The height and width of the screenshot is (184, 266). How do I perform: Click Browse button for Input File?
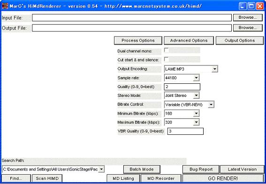point(248,17)
